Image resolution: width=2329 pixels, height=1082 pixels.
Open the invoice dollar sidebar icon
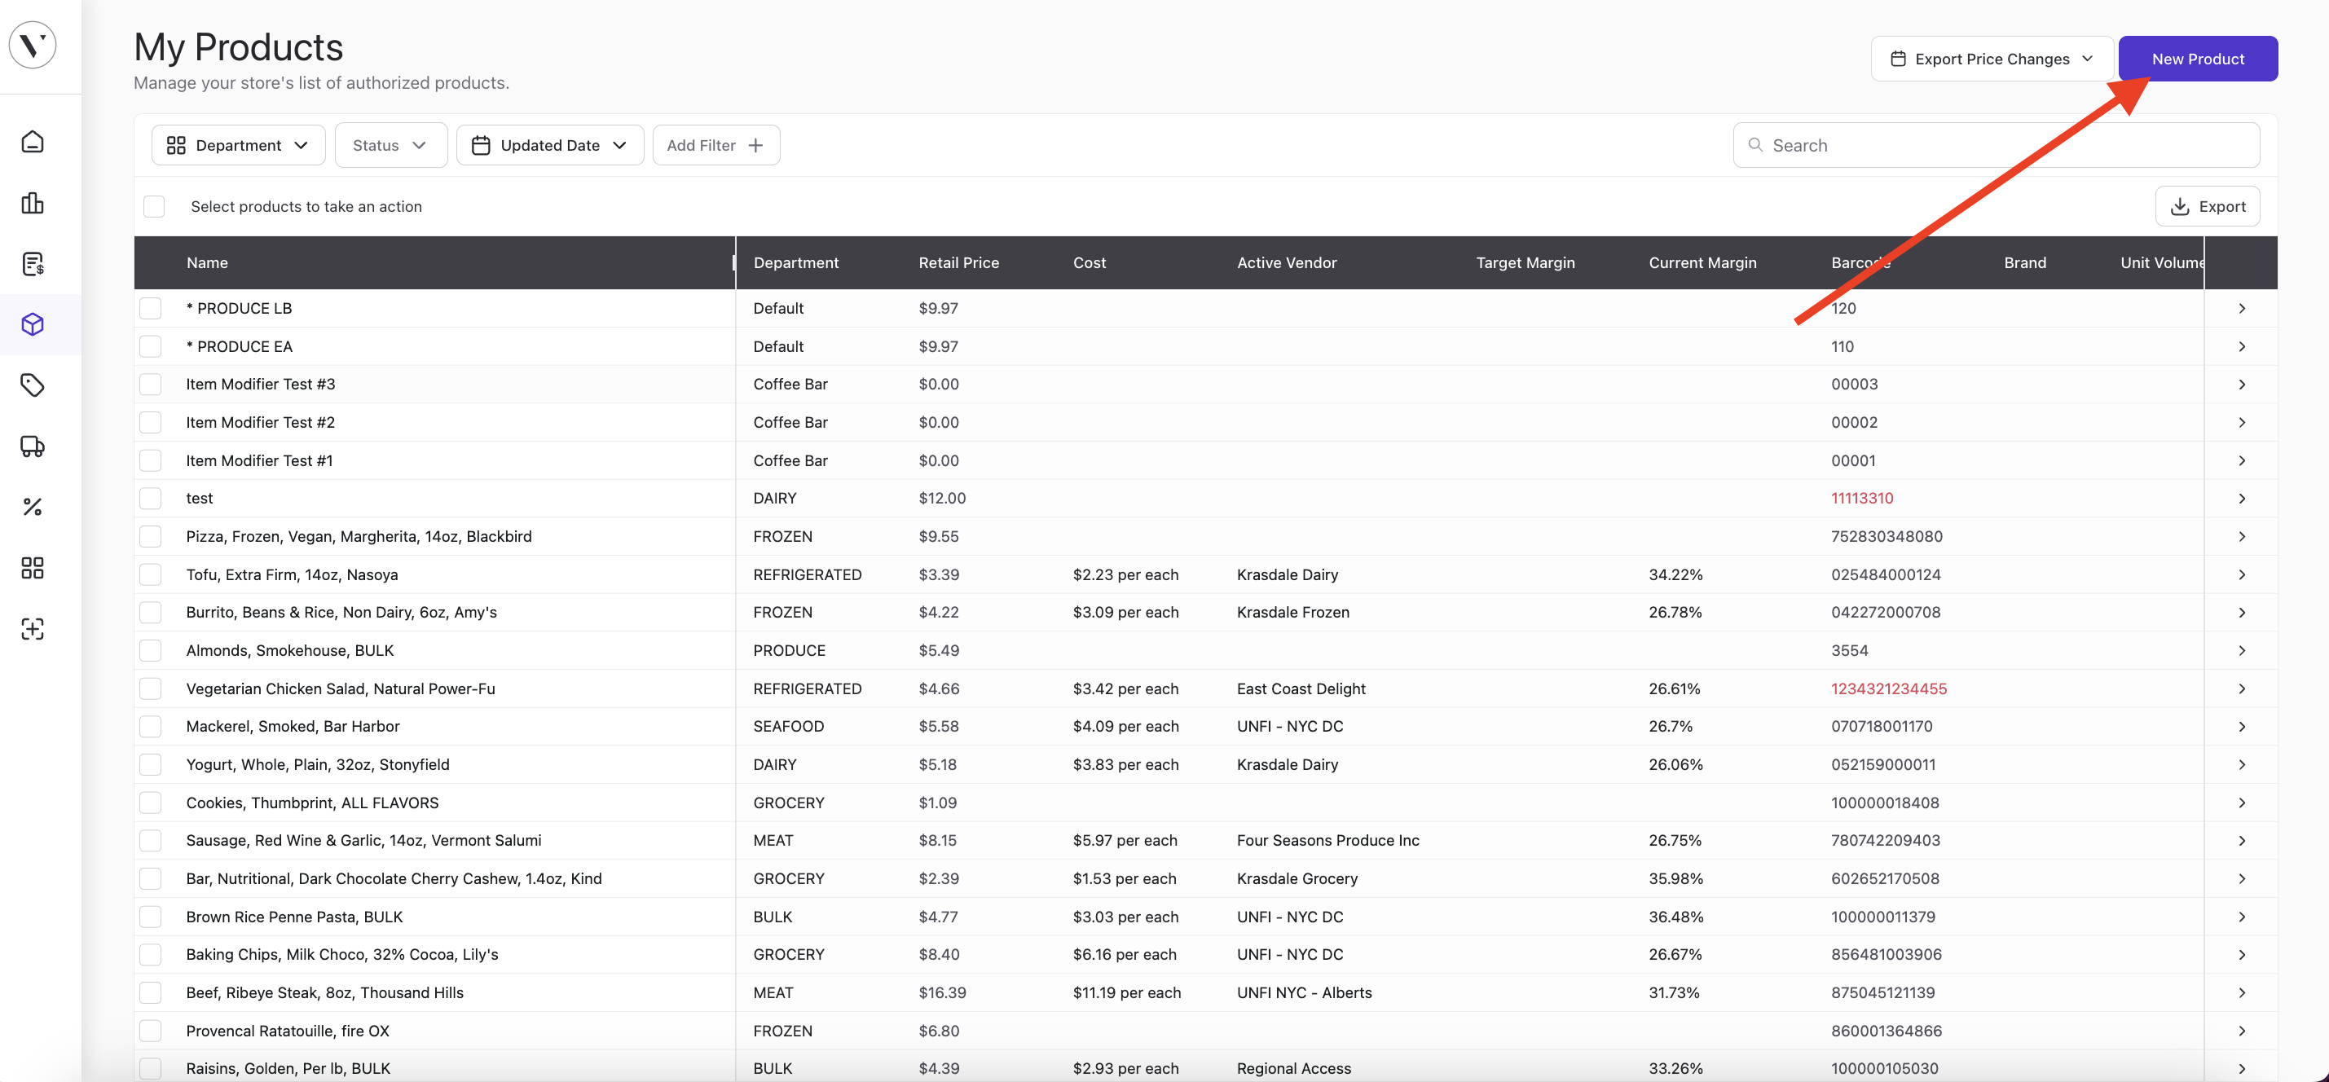coord(33,264)
